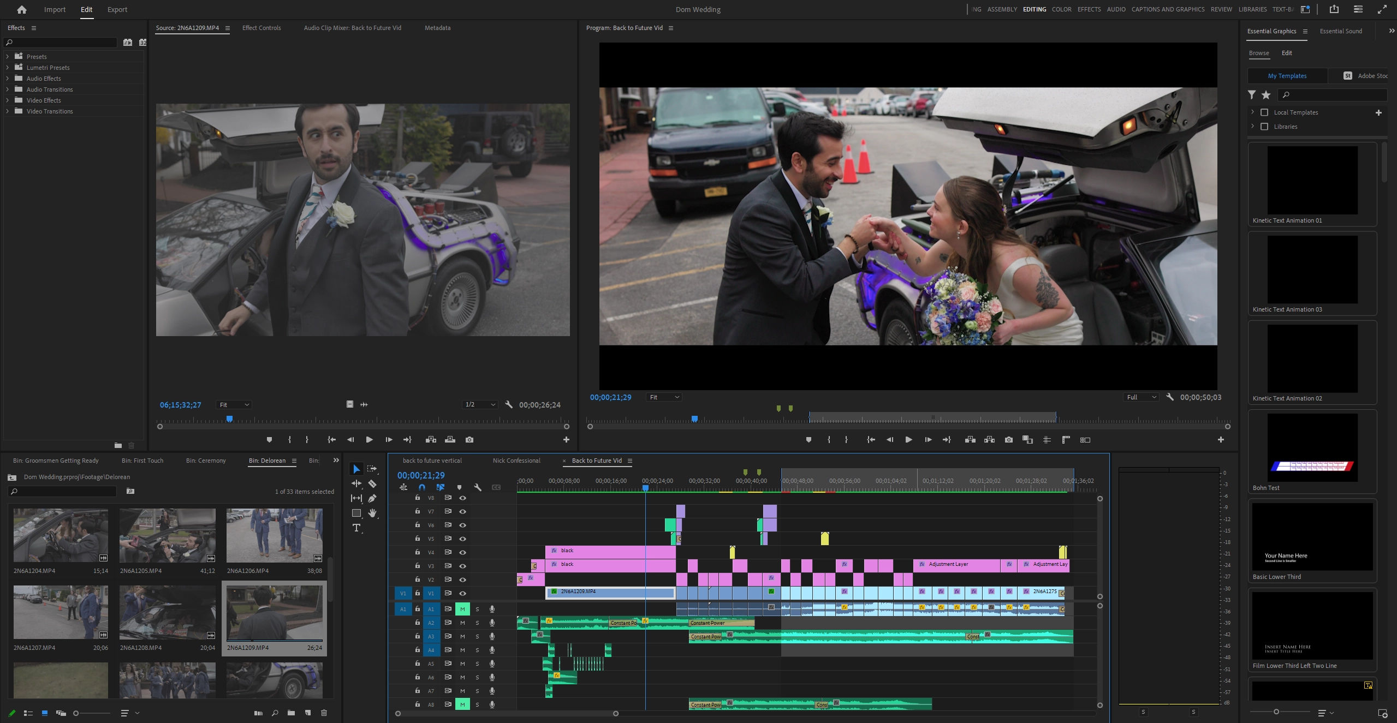Image resolution: width=1397 pixels, height=723 pixels.
Task: Switch to the Effect Controls tab
Action: point(261,28)
